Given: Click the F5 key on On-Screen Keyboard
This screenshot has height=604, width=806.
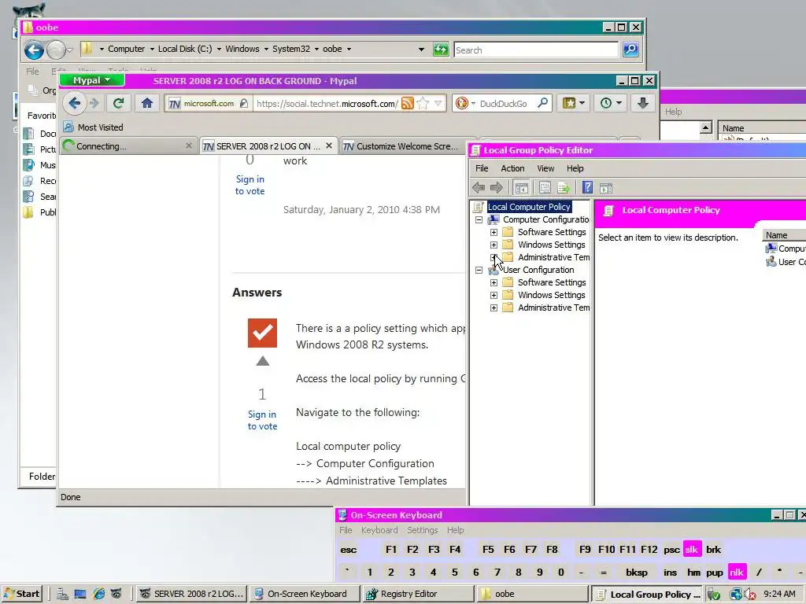Looking at the screenshot, I should [x=488, y=550].
